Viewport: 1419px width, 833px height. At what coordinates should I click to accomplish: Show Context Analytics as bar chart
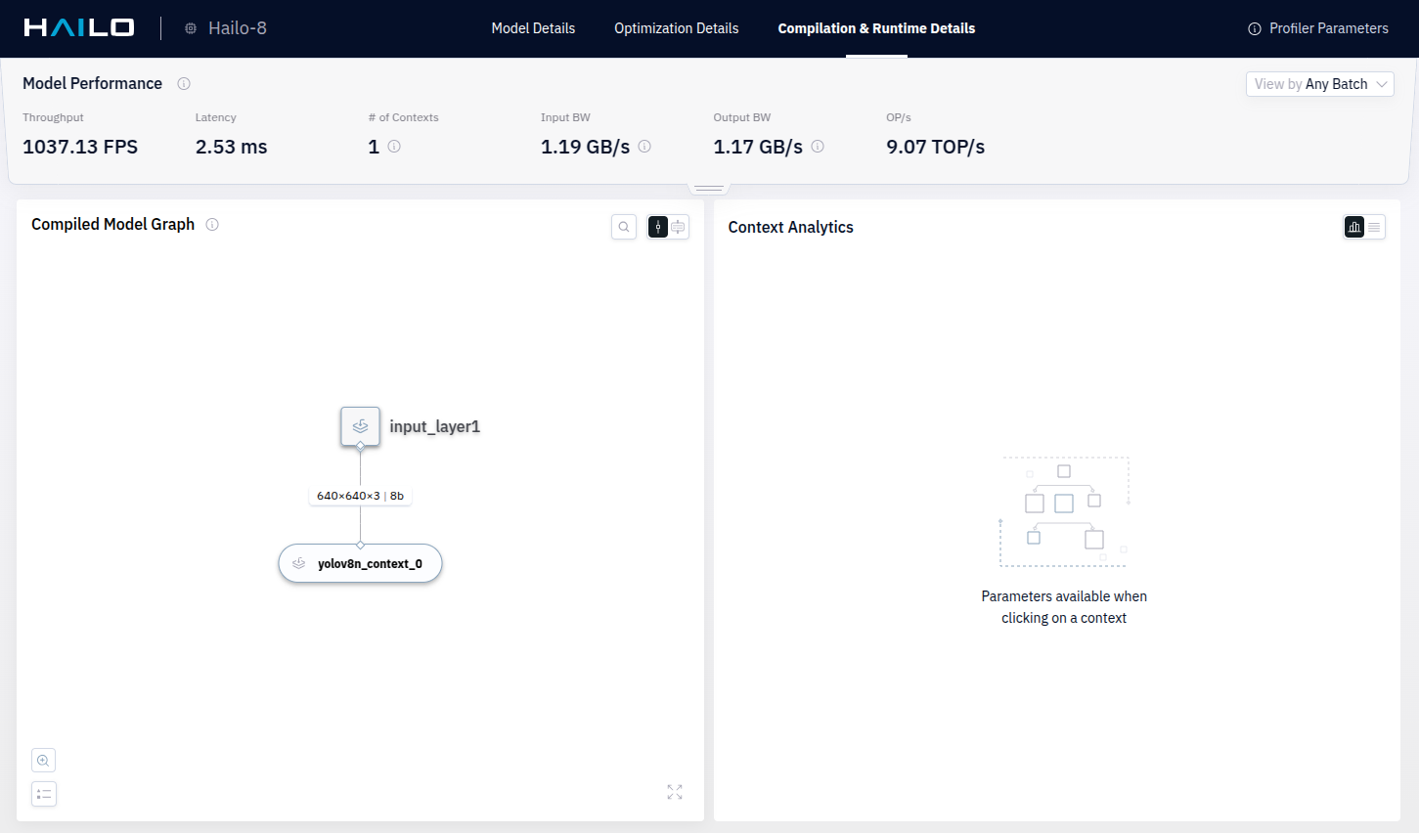pos(1354,227)
